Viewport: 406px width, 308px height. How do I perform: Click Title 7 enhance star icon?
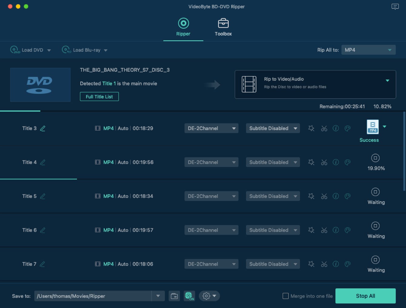(x=311, y=264)
